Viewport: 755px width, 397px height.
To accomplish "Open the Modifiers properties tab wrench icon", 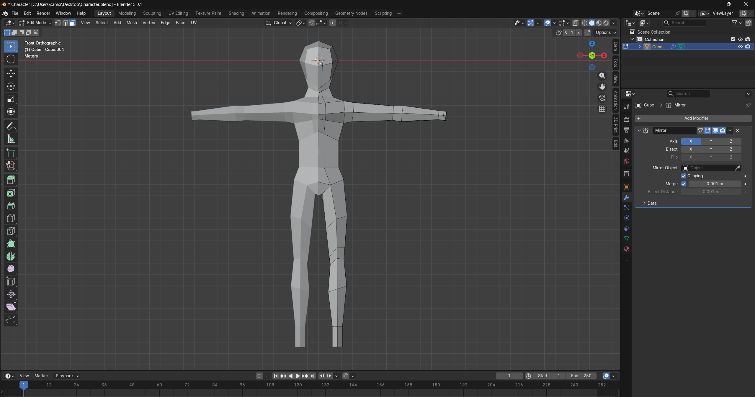I will (626, 197).
